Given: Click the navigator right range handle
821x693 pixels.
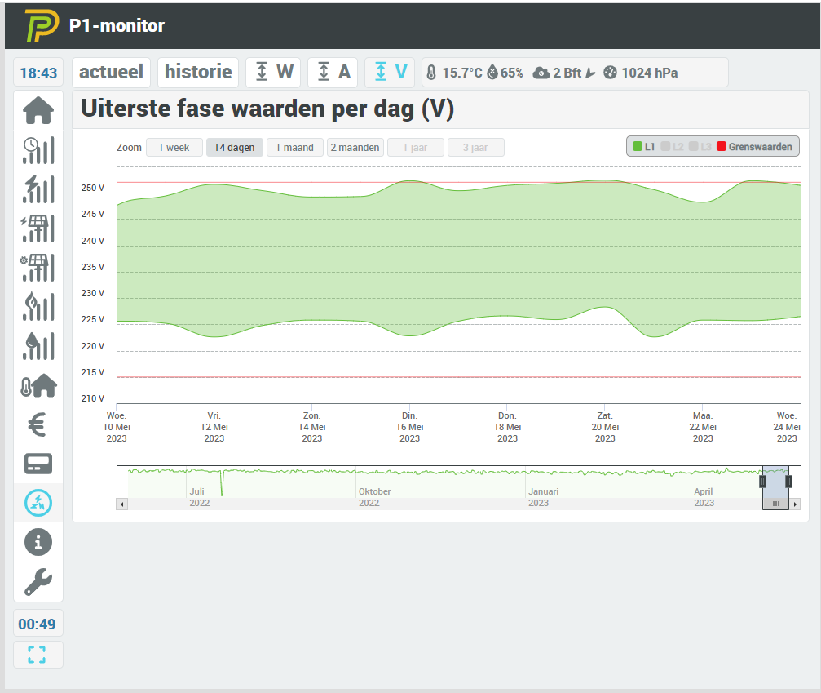Looking at the screenshot, I should [x=788, y=482].
